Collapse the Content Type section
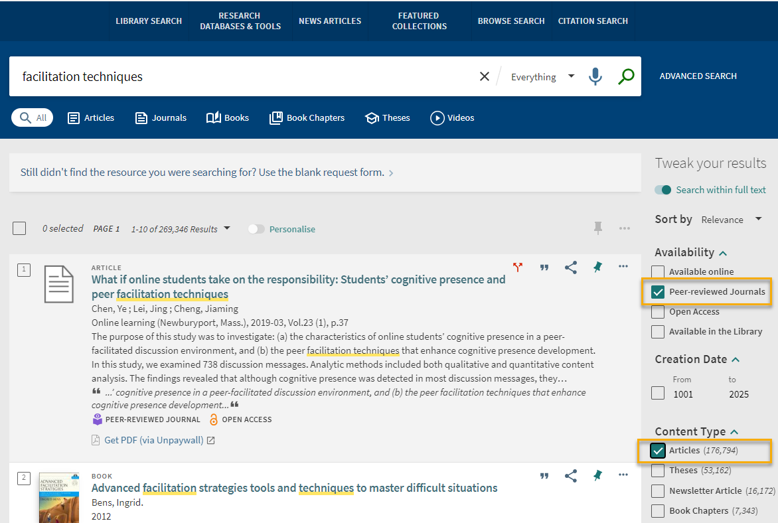This screenshot has width=778, height=523. [x=734, y=431]
